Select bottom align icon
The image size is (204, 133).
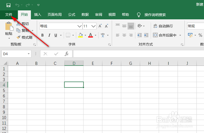tap(131, 26)
